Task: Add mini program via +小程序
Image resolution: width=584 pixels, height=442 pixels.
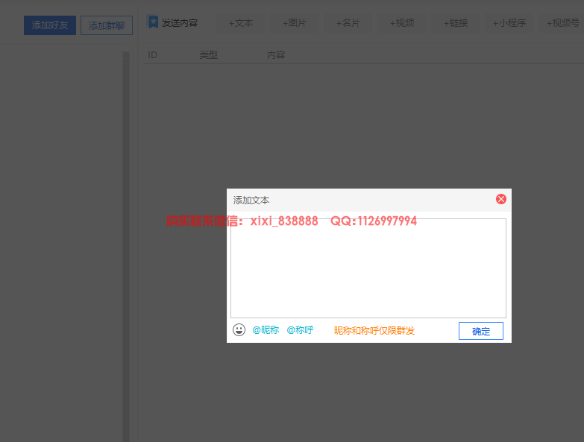Action: [x=509, y=23]
